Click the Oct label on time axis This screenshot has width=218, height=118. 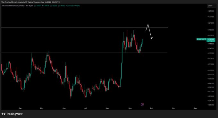coord(152,108)
